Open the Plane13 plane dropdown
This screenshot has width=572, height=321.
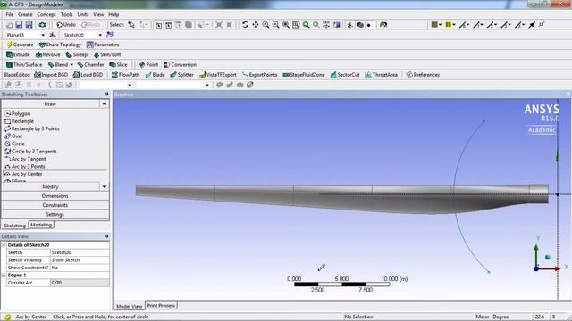(43, 35)
